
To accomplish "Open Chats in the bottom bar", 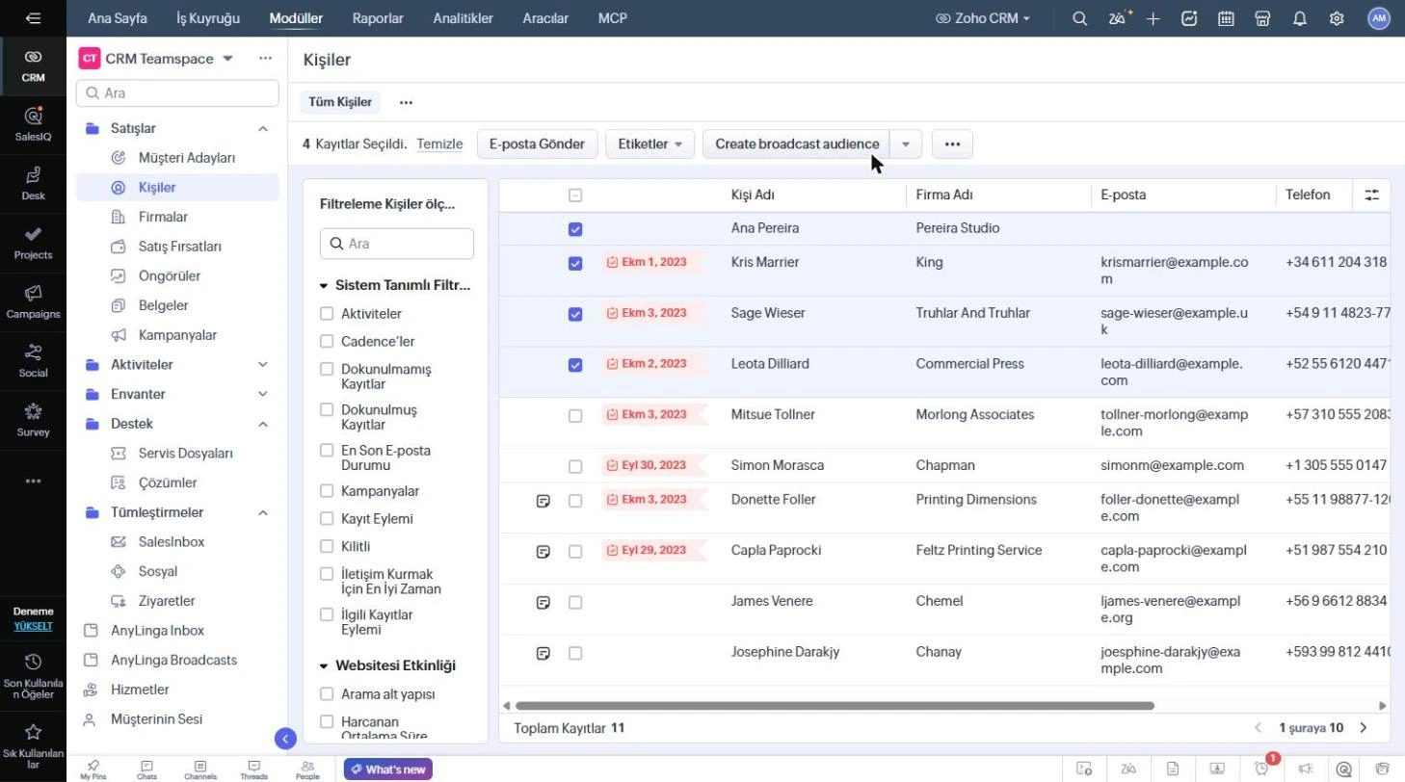I will pyautogui.click(x=146, y=769).
